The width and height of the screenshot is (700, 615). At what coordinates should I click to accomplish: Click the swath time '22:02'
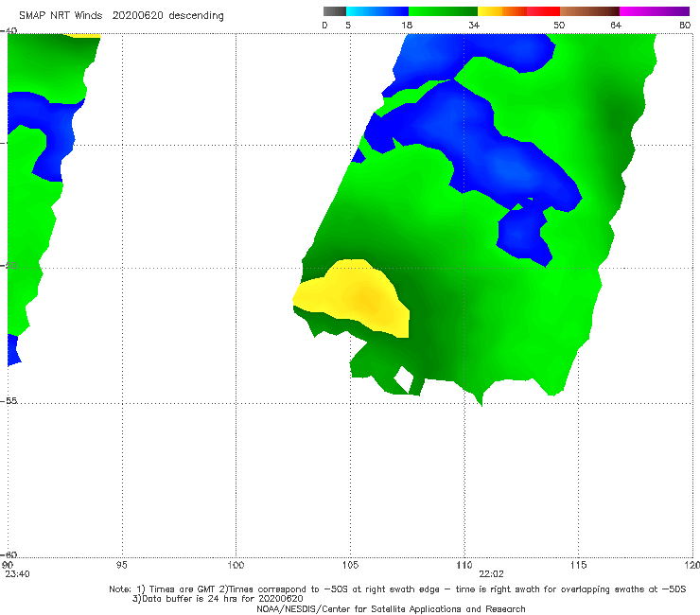pyautogui.click(x=491, y=574)
